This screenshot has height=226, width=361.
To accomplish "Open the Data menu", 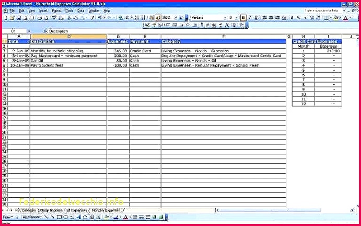I will click(x=81, y=11).
